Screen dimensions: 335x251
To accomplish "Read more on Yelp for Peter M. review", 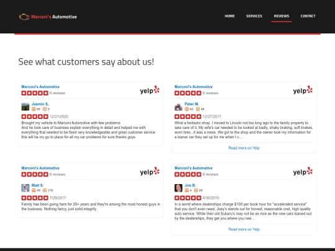I will (x=244, y=148).
